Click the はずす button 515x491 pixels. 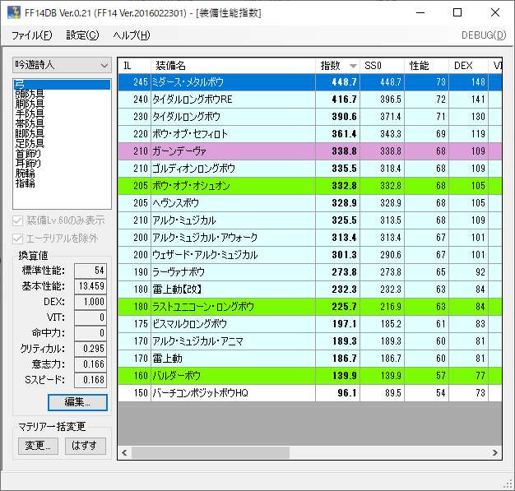pos(86,446)
